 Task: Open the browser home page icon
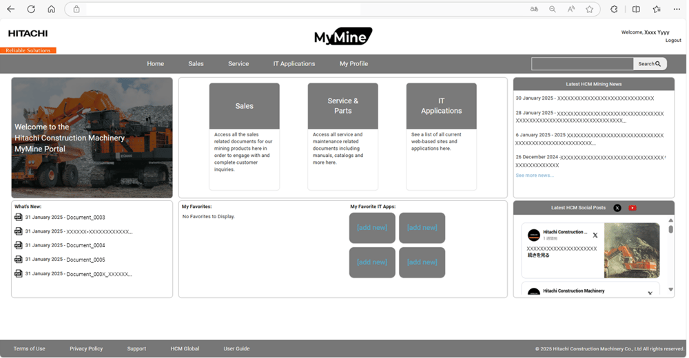[x=52, y=9]
